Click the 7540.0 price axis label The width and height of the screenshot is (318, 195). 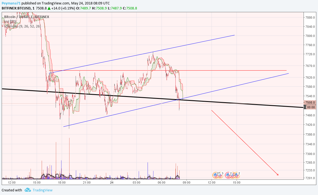310,96
